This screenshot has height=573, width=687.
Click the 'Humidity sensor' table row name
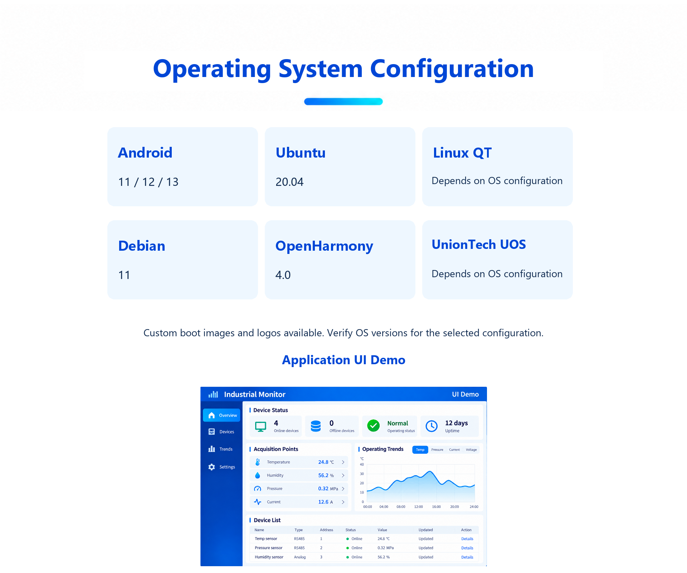[269, 557]
